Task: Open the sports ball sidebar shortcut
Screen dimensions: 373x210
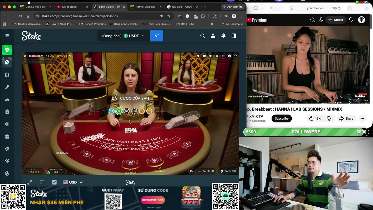Action: 7,62
